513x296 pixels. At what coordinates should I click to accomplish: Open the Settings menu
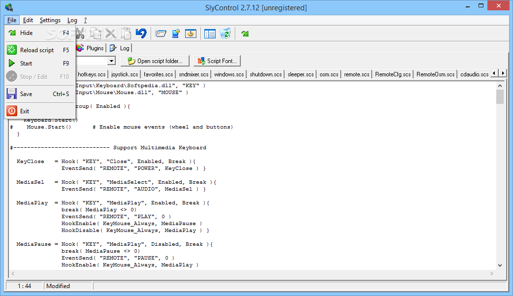50,20
